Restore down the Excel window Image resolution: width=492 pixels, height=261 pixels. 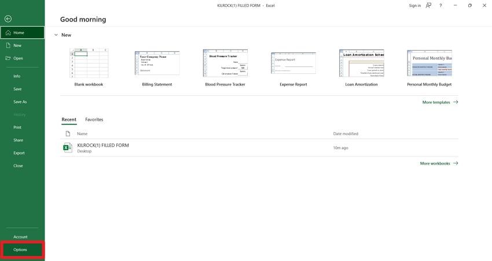(x=470, y=5)
